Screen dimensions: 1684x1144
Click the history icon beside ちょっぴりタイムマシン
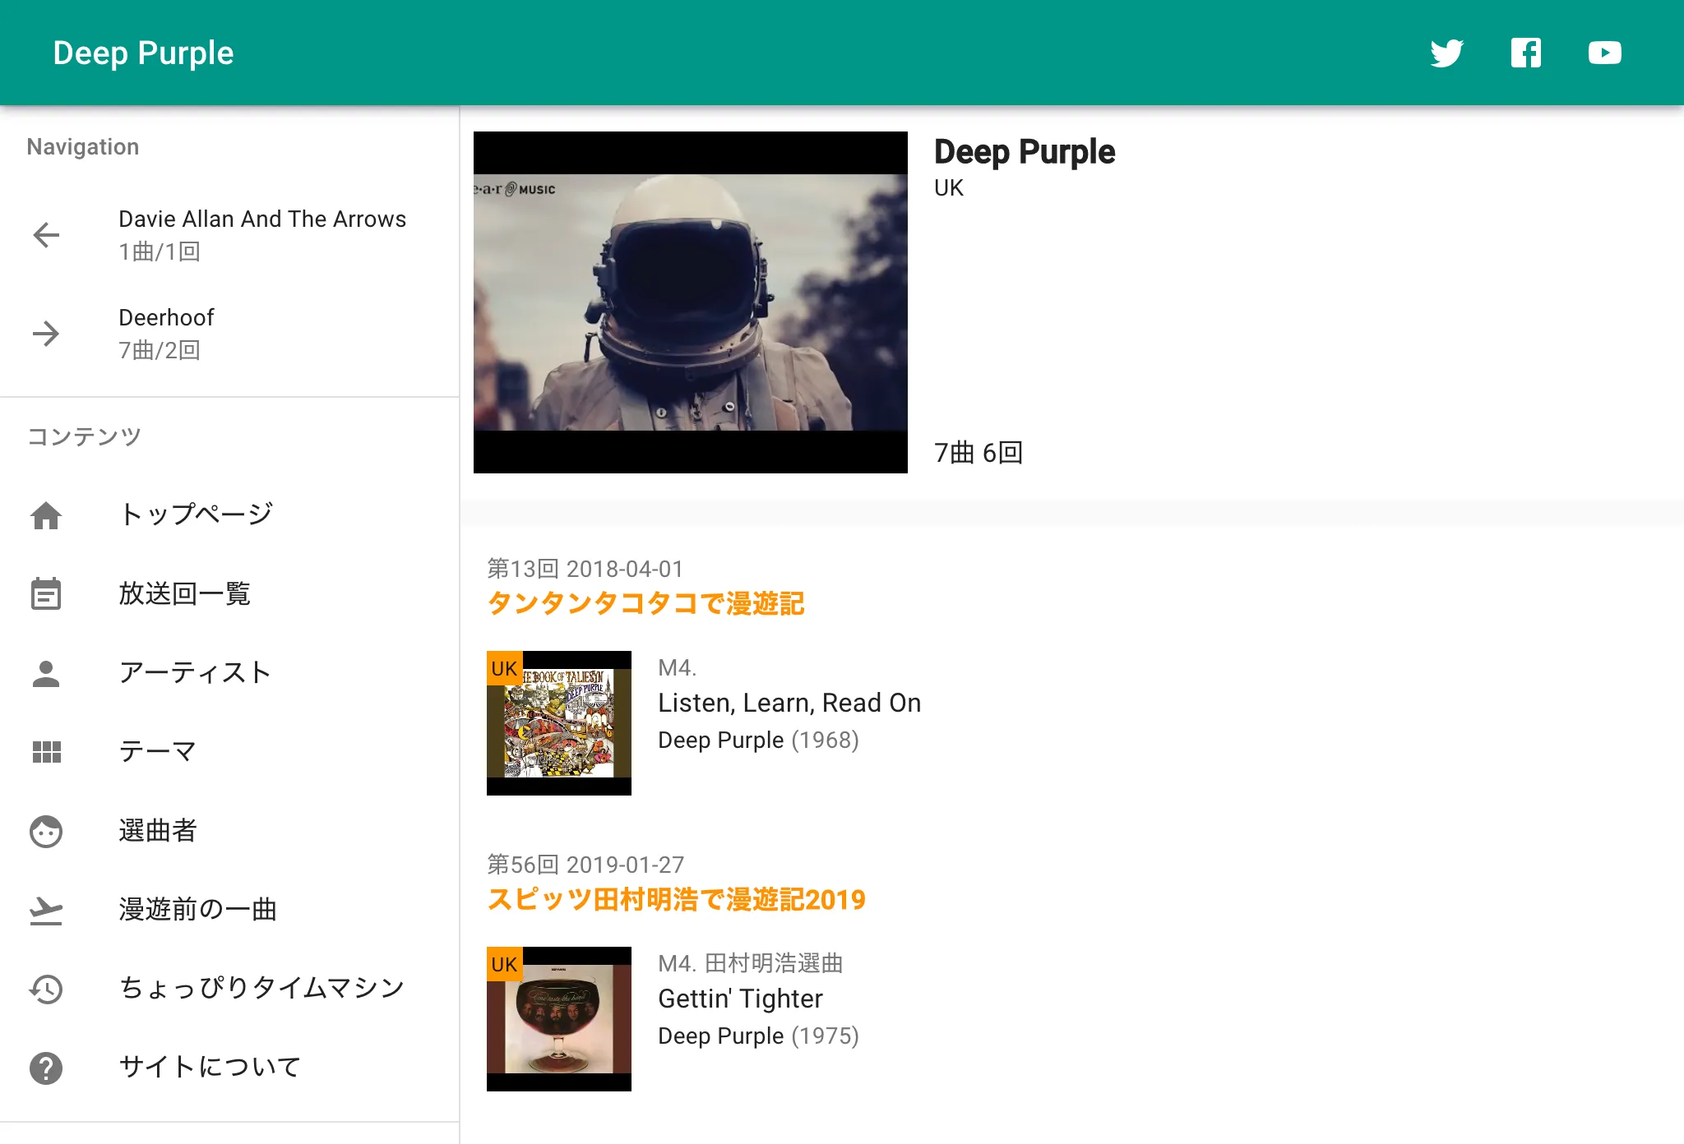tap(46, 989)
